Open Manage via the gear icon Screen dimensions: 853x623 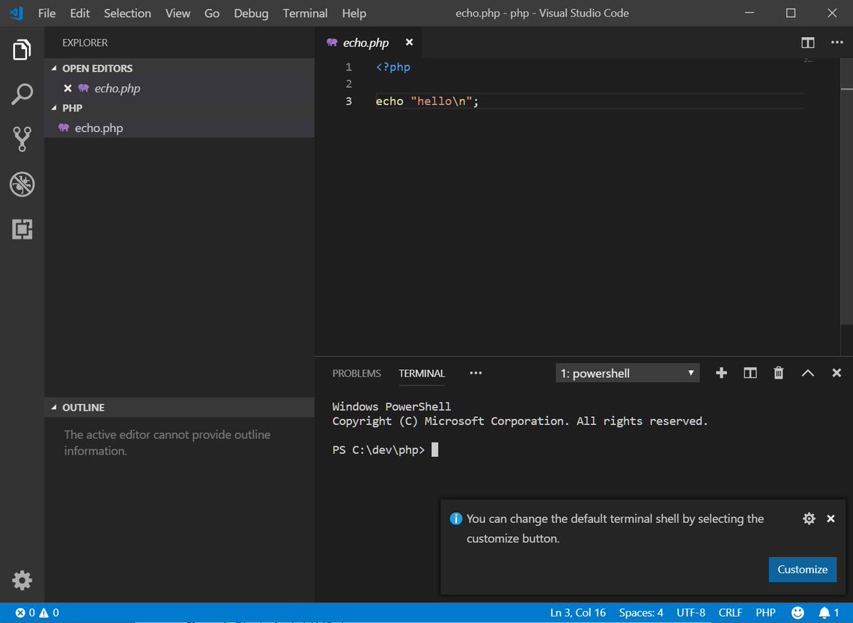22,580
